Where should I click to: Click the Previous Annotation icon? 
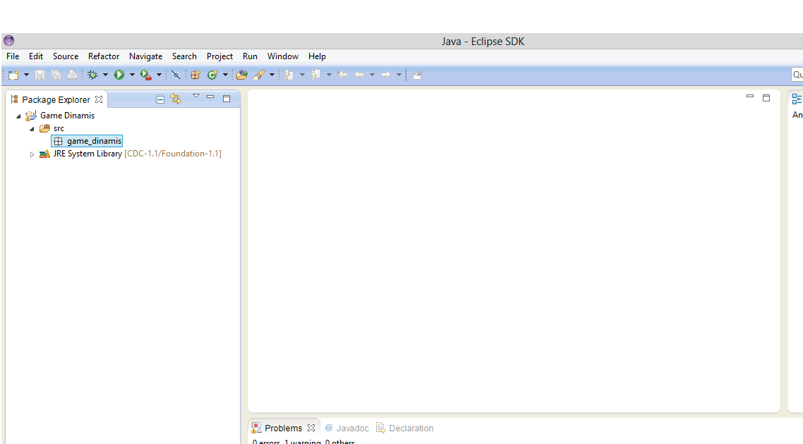(316, 75)
